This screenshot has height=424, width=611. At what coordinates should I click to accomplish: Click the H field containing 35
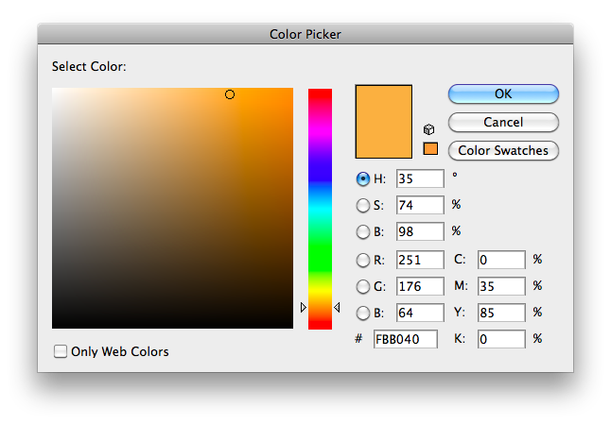pos(420,178)
